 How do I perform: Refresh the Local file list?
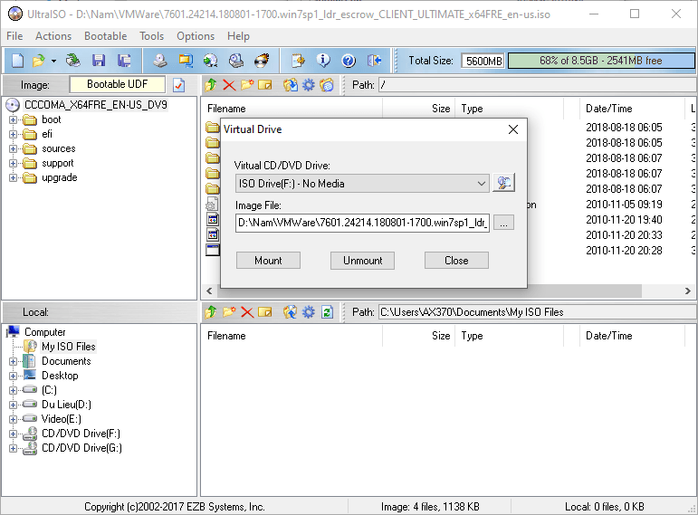327,312
